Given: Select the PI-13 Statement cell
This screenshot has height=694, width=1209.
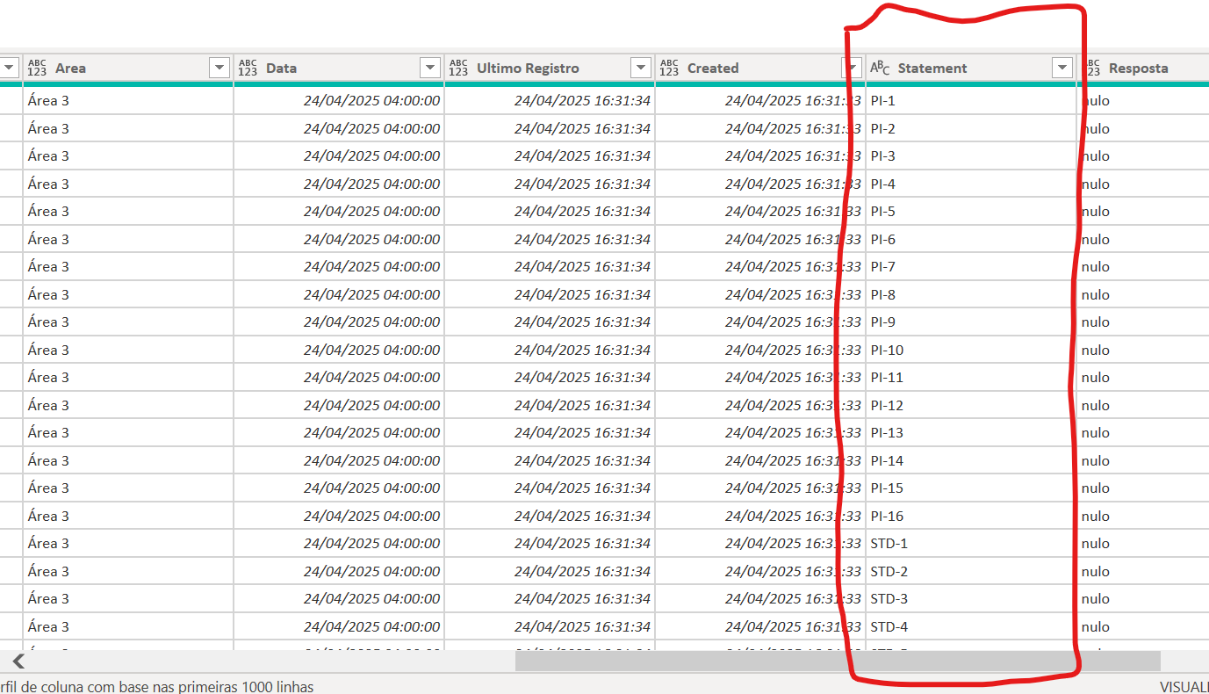Looking at the screenshot, I should coord(971,433).
